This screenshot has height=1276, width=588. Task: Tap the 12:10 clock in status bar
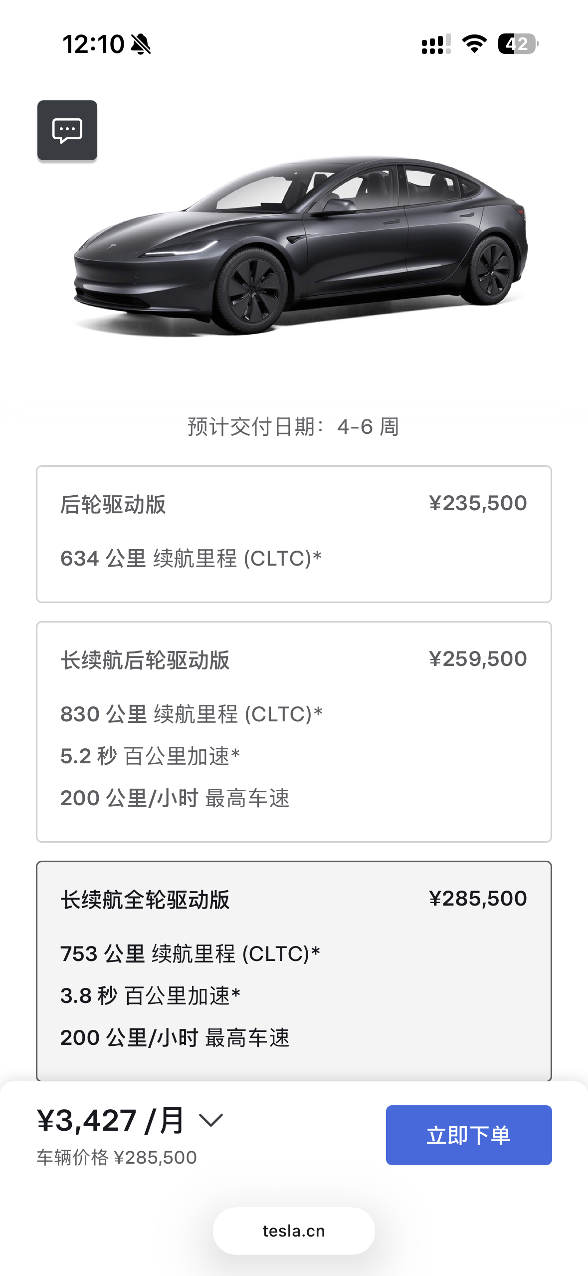(93, 44)
